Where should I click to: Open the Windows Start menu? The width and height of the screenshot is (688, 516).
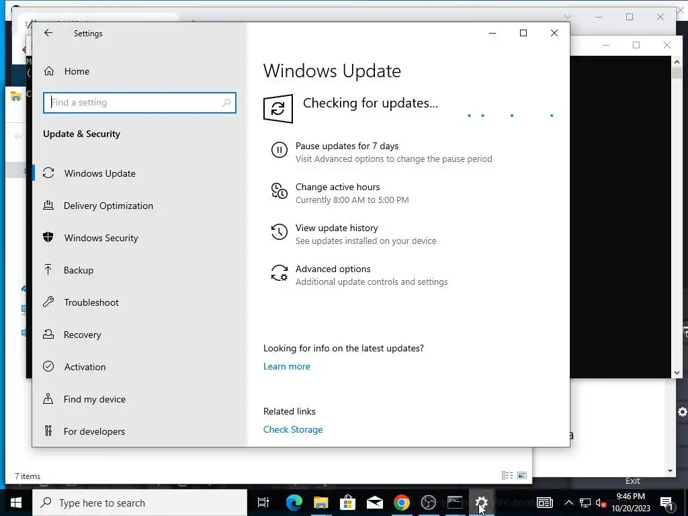click(x=16, y=503)
